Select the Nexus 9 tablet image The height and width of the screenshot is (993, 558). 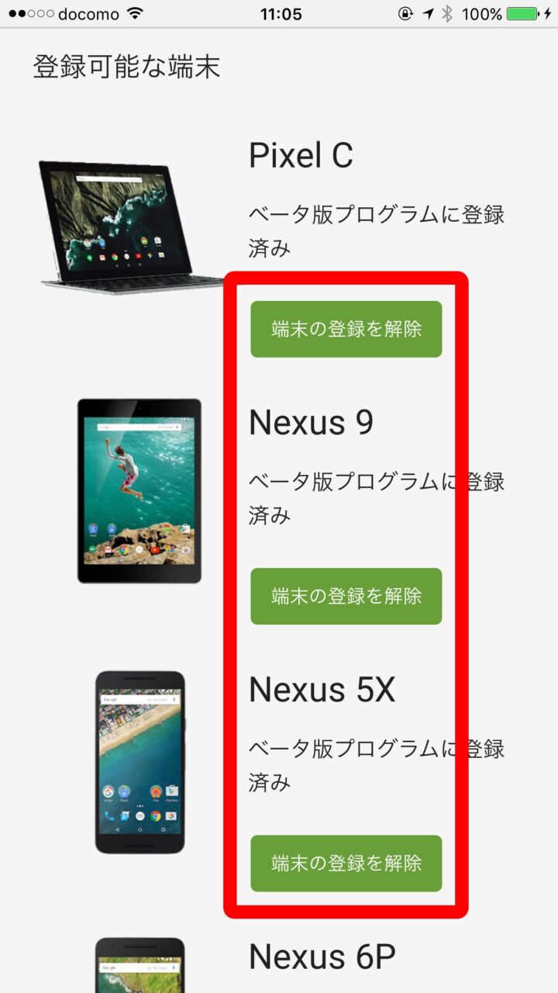tap(139, 491)
